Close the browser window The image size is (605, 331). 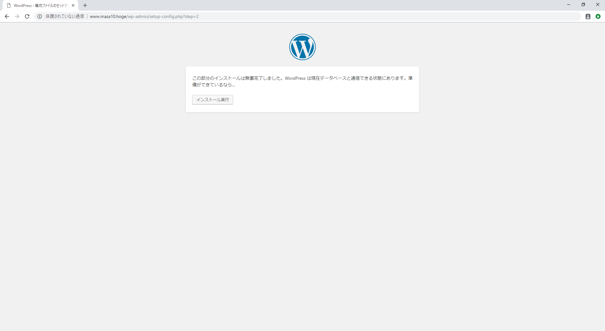[598, 4]
